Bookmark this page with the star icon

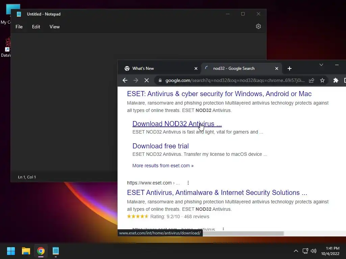coord(322,80)
